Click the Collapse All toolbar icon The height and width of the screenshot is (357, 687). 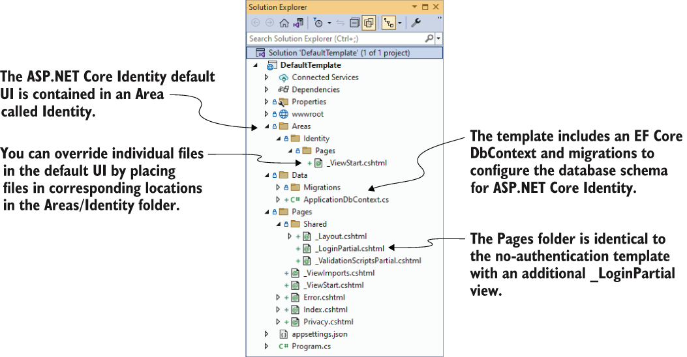(354, 23)
